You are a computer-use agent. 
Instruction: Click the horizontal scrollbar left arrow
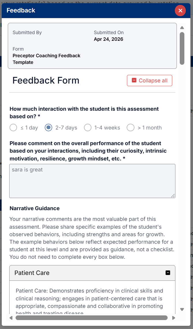11,318
